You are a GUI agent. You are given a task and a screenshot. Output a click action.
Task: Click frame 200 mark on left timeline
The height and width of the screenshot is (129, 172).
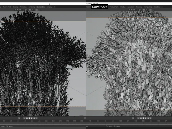tap(82, 121)
